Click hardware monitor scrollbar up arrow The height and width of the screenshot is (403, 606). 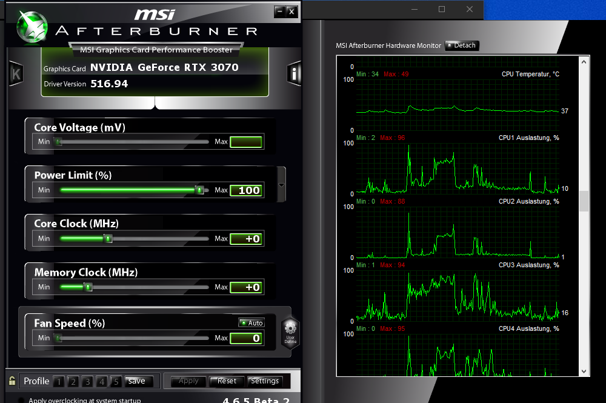pos(584,62)
